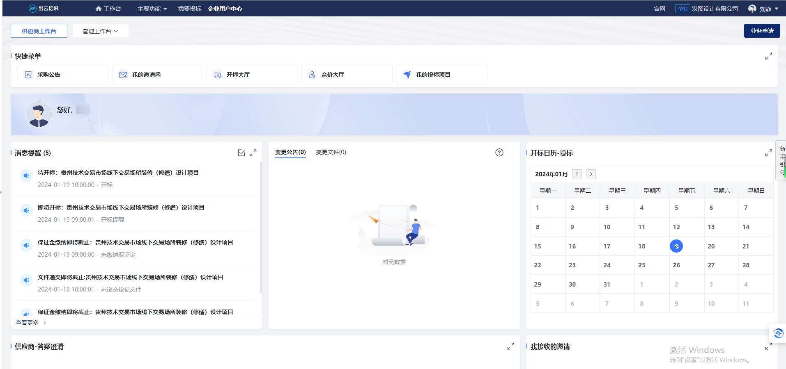This screenshot has height=369, width=786.
Task: Open 查看更多 below the message list
Action: (x=27, y=322)
